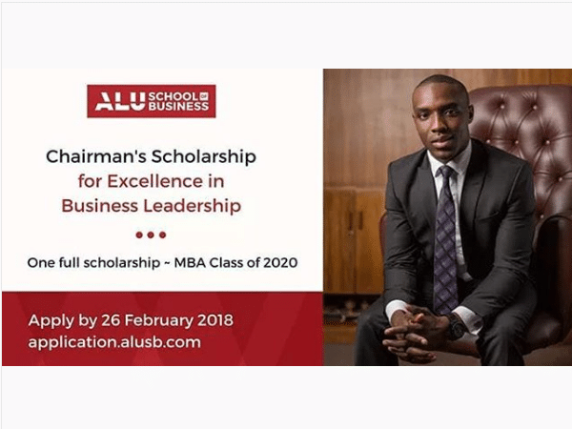This screenshot has height=429, width=572.
Task: Click the right red dot of the divider
Action: click(162, 234)
